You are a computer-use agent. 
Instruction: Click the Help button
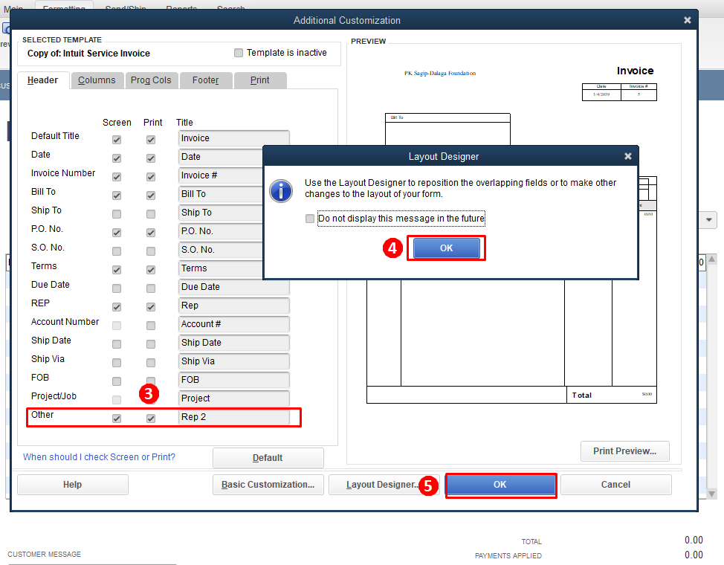coord(73,485)
